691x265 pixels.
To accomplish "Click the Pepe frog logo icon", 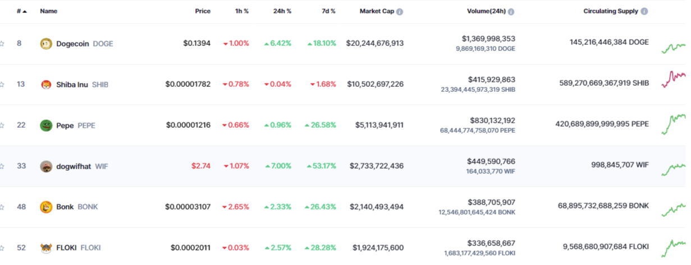I will pos(46,125).
